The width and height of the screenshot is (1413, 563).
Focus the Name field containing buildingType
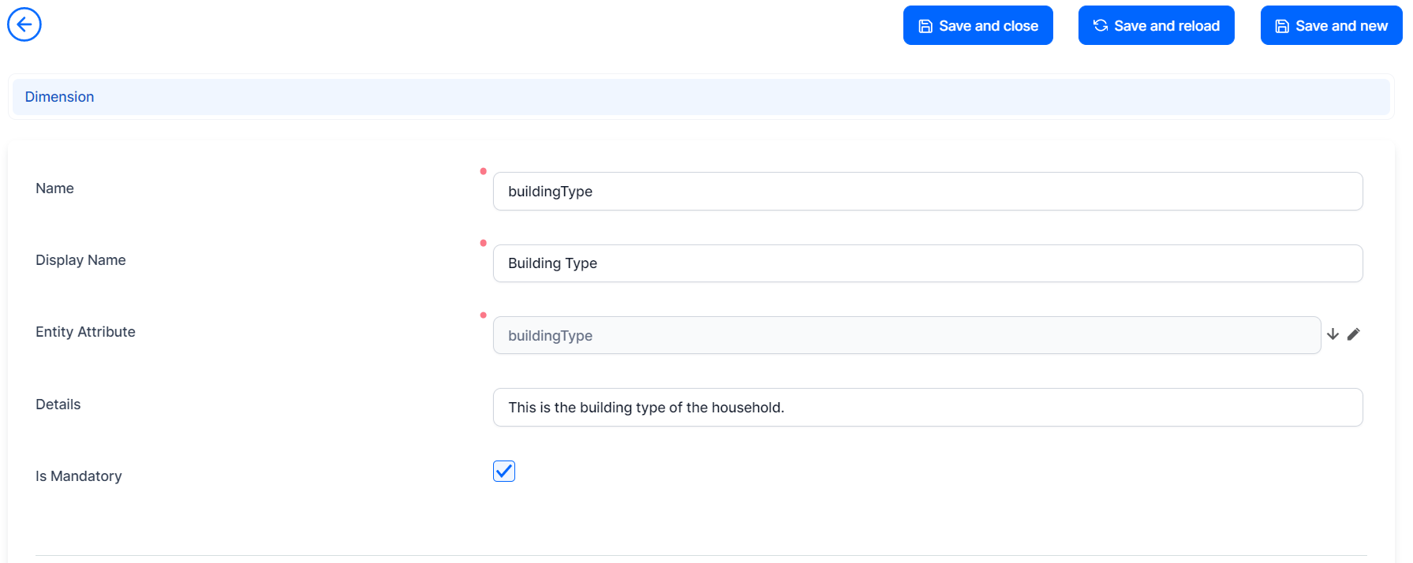pos(927,192)
